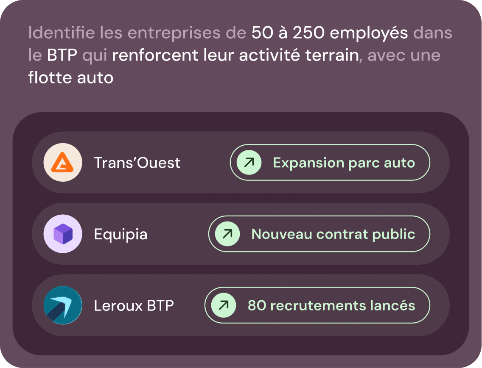The height and width of the screenshot is (368, 482).
Task: Click the highlighted "50 à 250 employés" phrase
Action: click(330, 33)
